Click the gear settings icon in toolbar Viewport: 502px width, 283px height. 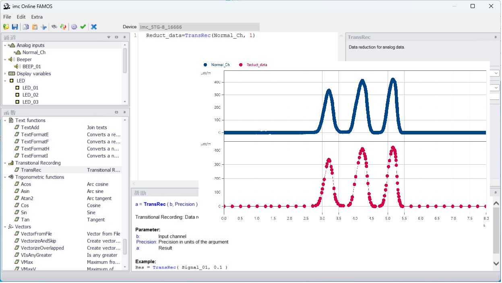tap(74, 27)
